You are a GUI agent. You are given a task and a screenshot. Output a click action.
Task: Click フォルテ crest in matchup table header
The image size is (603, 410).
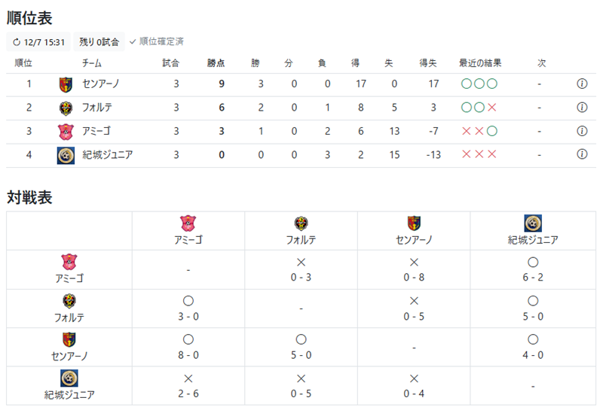(301, 223)
